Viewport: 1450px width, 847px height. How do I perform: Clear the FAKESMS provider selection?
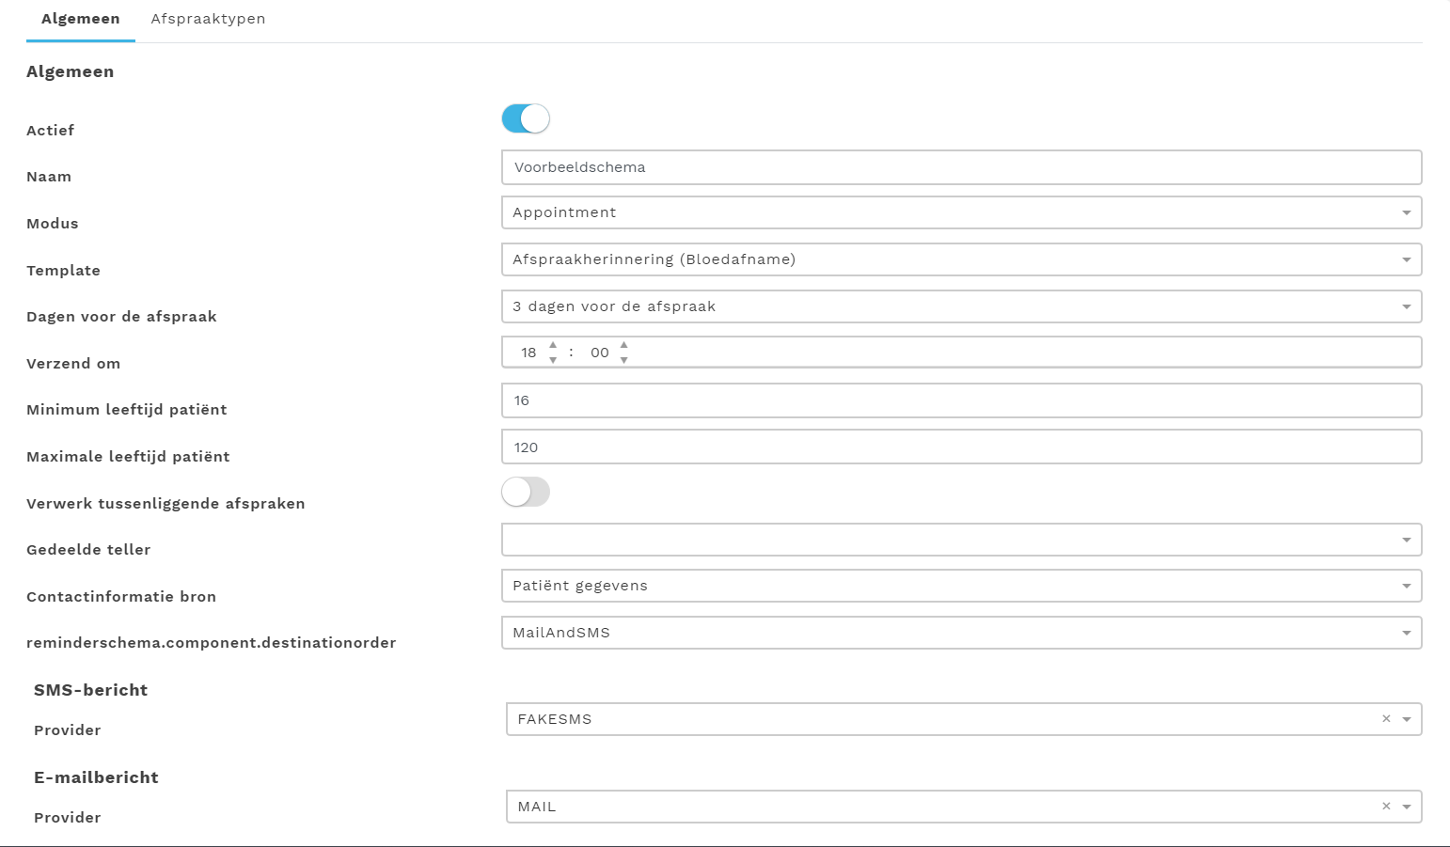coord(1386,719)
